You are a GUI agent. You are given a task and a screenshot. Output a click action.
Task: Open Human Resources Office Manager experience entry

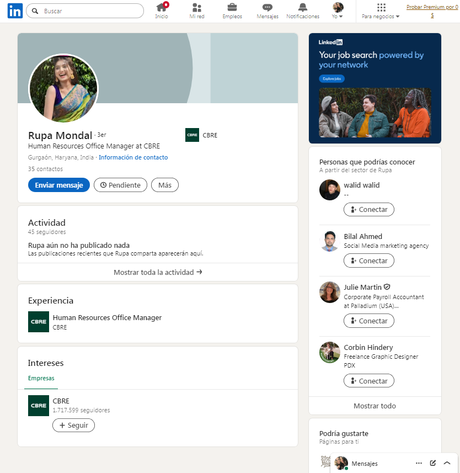[107, 318]
